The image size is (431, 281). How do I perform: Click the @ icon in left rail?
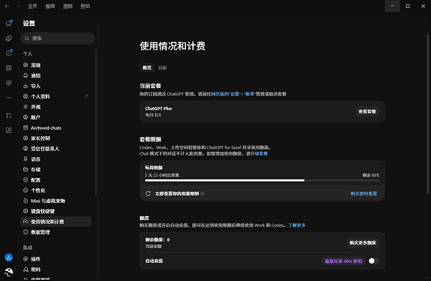point(9,82)
